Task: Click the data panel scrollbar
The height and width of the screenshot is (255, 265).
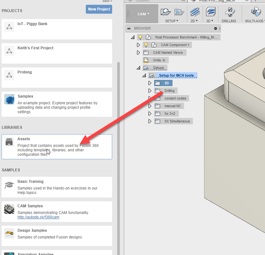Action: point(119,158)
